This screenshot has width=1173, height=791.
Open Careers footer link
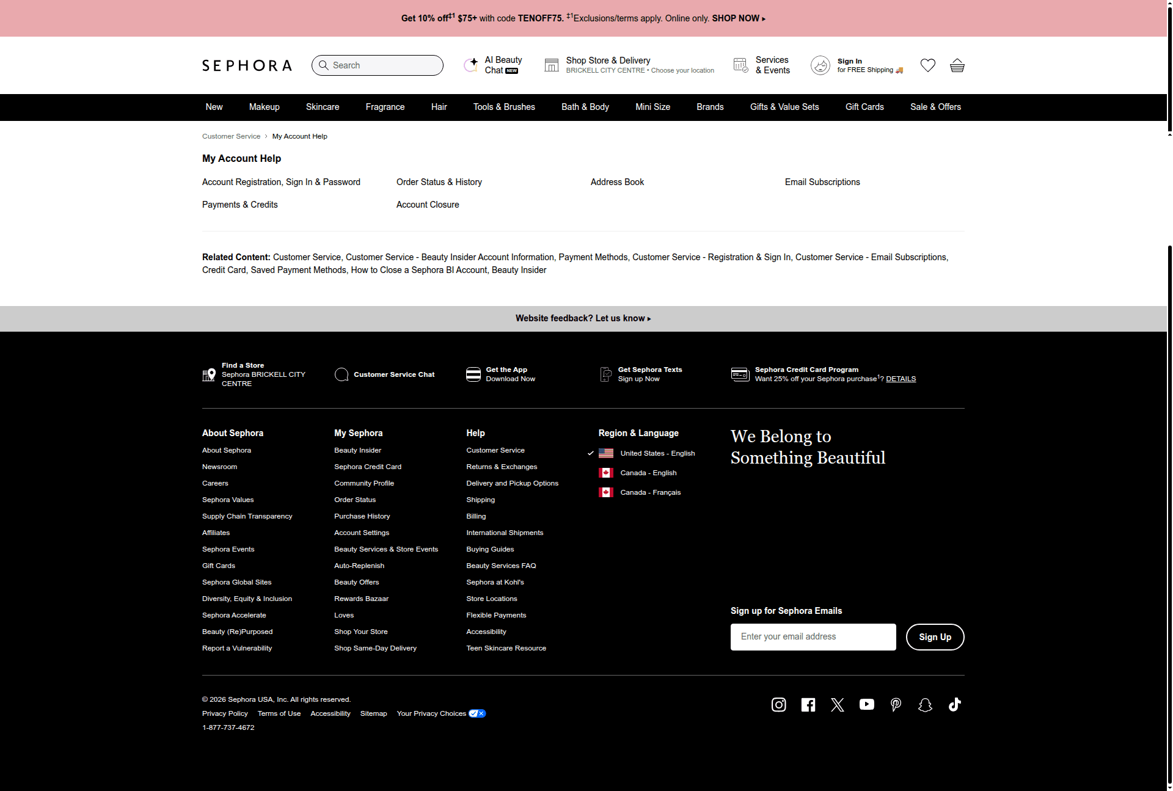[x=215, y=483]
